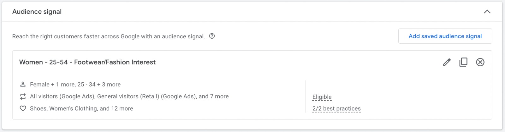The width and height of the screenshot is (505, 132).
Task: Click the Audience signal section heading
Action: tap(37, 12)
